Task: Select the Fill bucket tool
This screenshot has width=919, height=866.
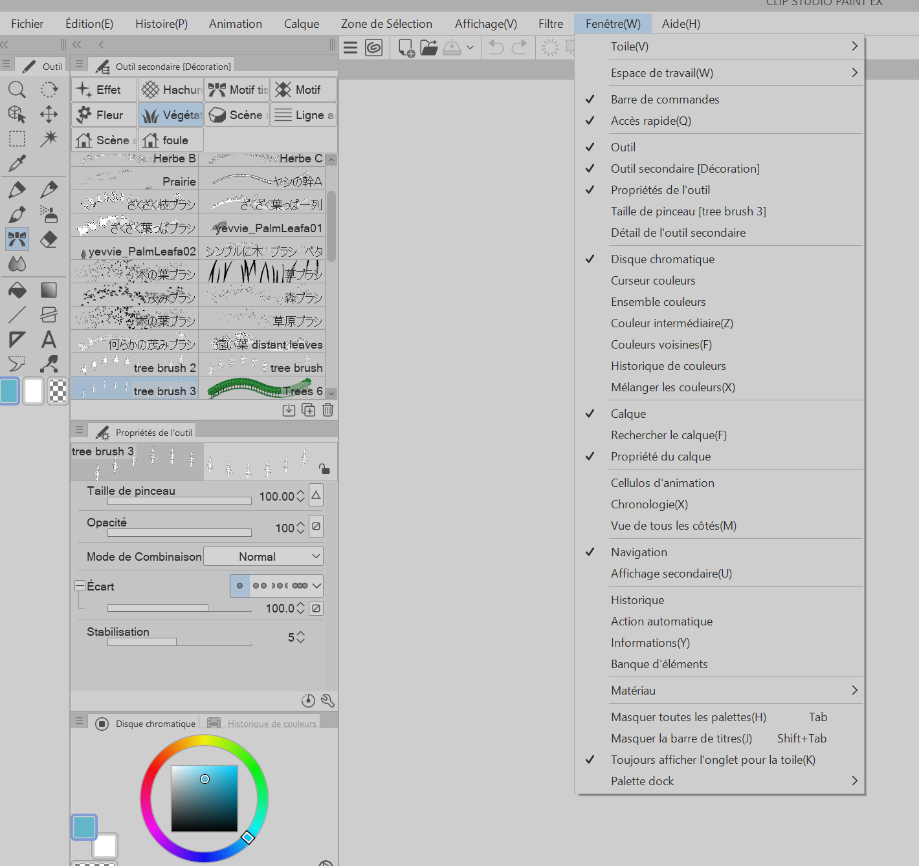Action: click(17, 290)
